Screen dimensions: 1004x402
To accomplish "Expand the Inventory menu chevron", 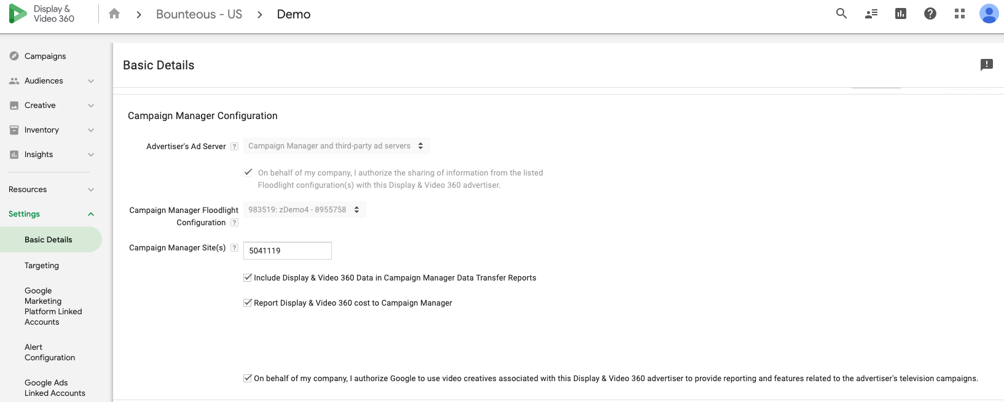I will pyautogui.click(x=91, y=130).
